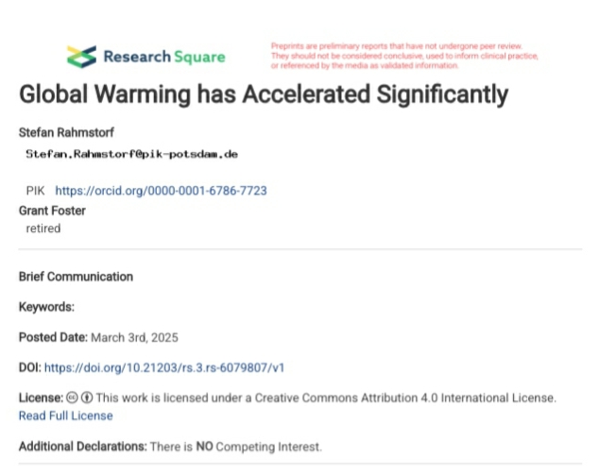The width and height of the screenshot is (599, 474).
Task: Click the Creative Commons CC icon
Action: (72, 398)
